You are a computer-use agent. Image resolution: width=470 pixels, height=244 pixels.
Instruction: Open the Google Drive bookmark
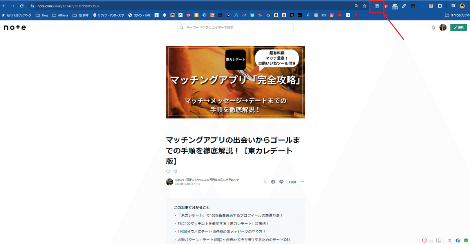click(x=268, y=16)
